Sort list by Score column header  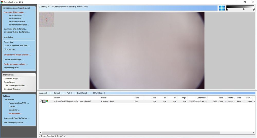pos(150,98)
